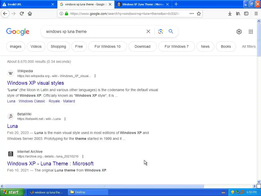
Task: Apply the Download filter chip
Action: (x=142, y=46)
